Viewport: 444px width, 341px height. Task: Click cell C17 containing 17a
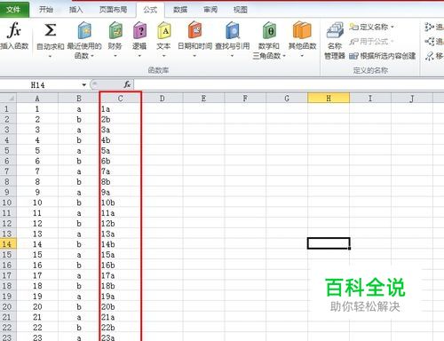click(x=121, y=275)
